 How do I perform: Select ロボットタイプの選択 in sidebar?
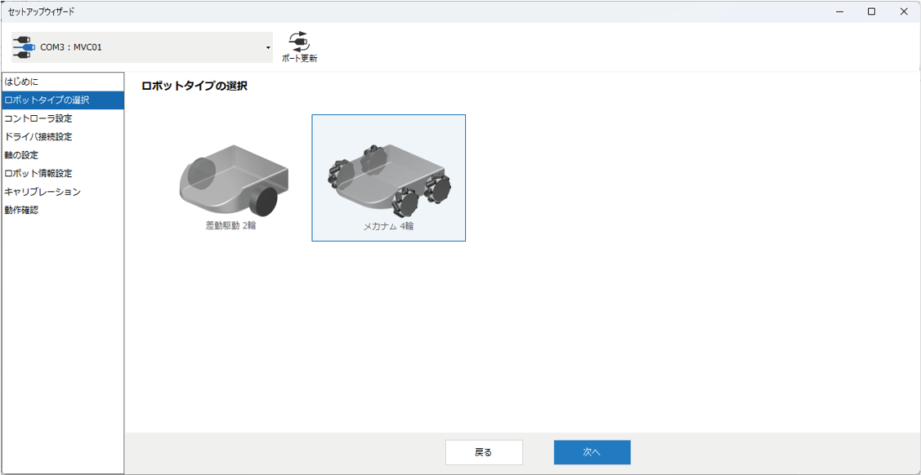tap(47, 100)
